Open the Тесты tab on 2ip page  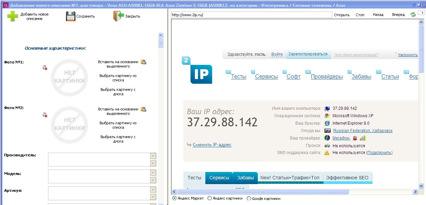(x=194, y=178)
